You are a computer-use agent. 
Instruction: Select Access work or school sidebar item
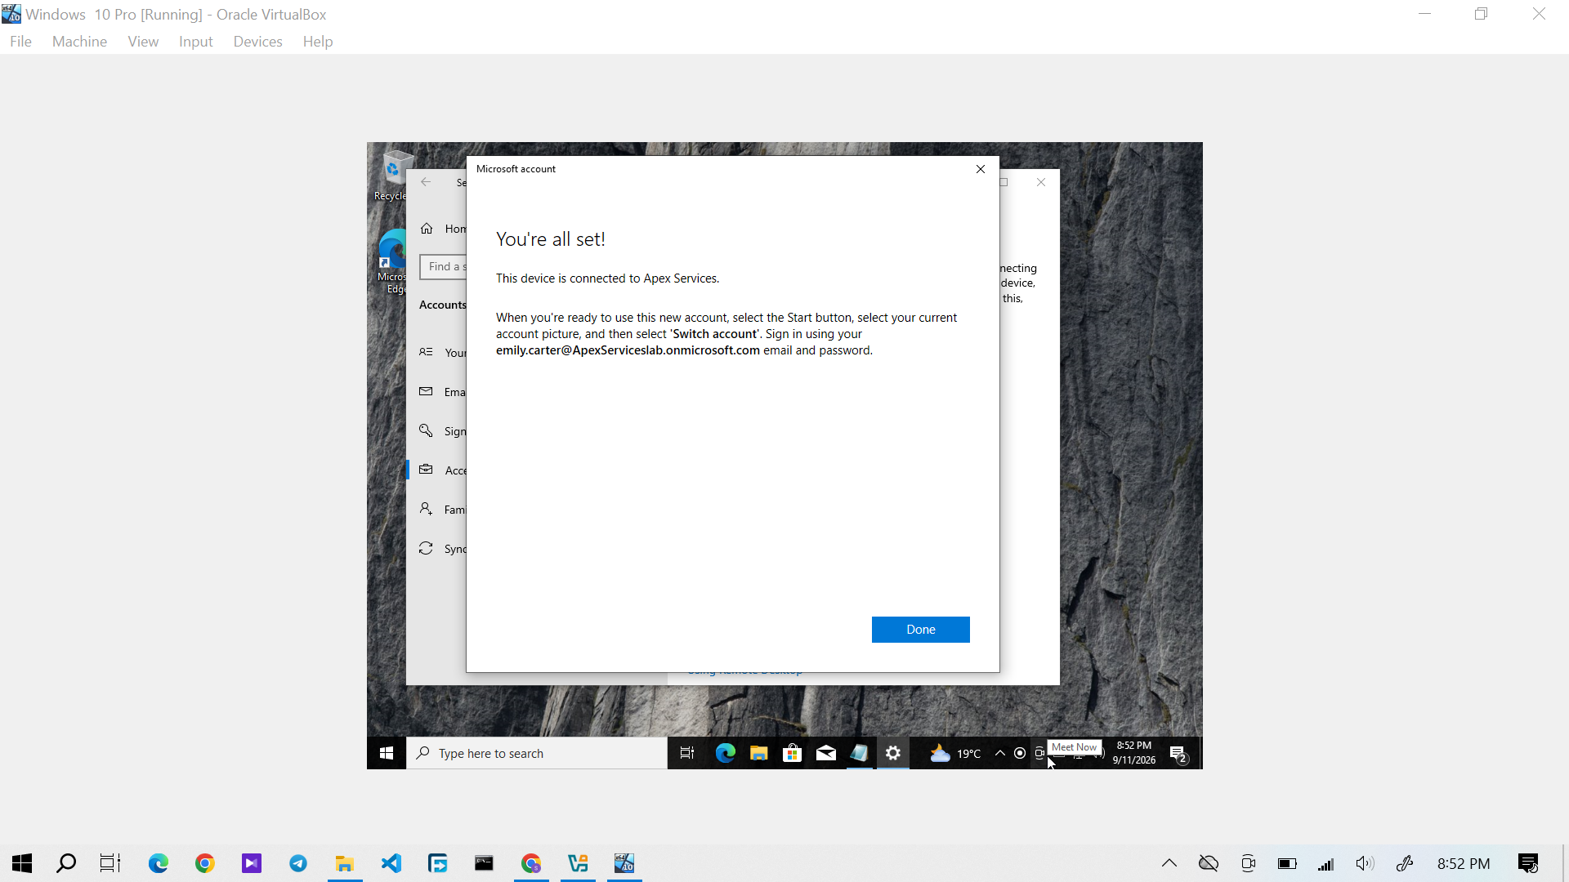tap(442, 470)
